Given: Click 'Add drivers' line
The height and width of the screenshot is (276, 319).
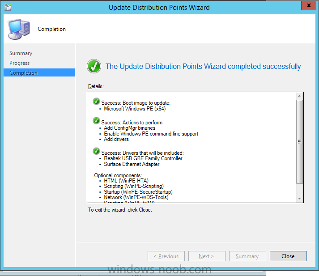Looking at the screenshot, I should click(116, 139).
